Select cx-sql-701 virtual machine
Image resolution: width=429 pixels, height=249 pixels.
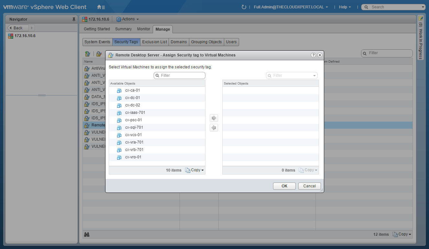134,127
